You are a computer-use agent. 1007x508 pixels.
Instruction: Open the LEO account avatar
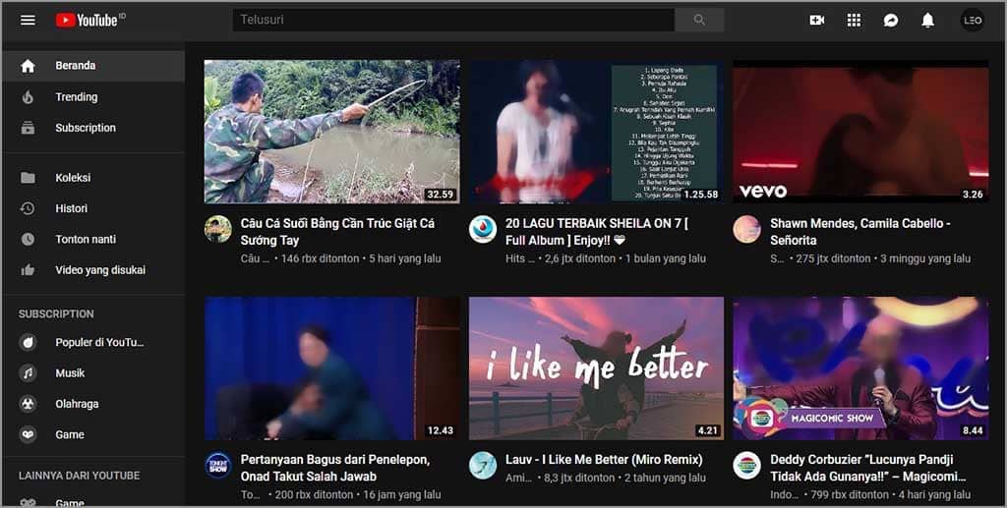pyautogui.click(x=973, y=21)
